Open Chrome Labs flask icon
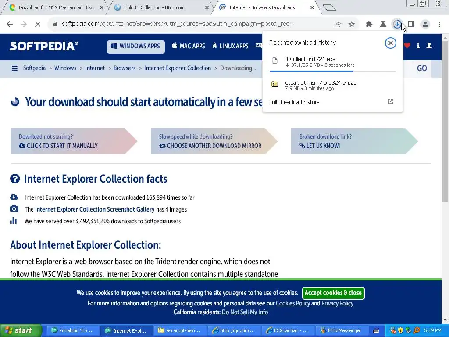The height and width of the screenshot is (337, 449). coord(383,25)
